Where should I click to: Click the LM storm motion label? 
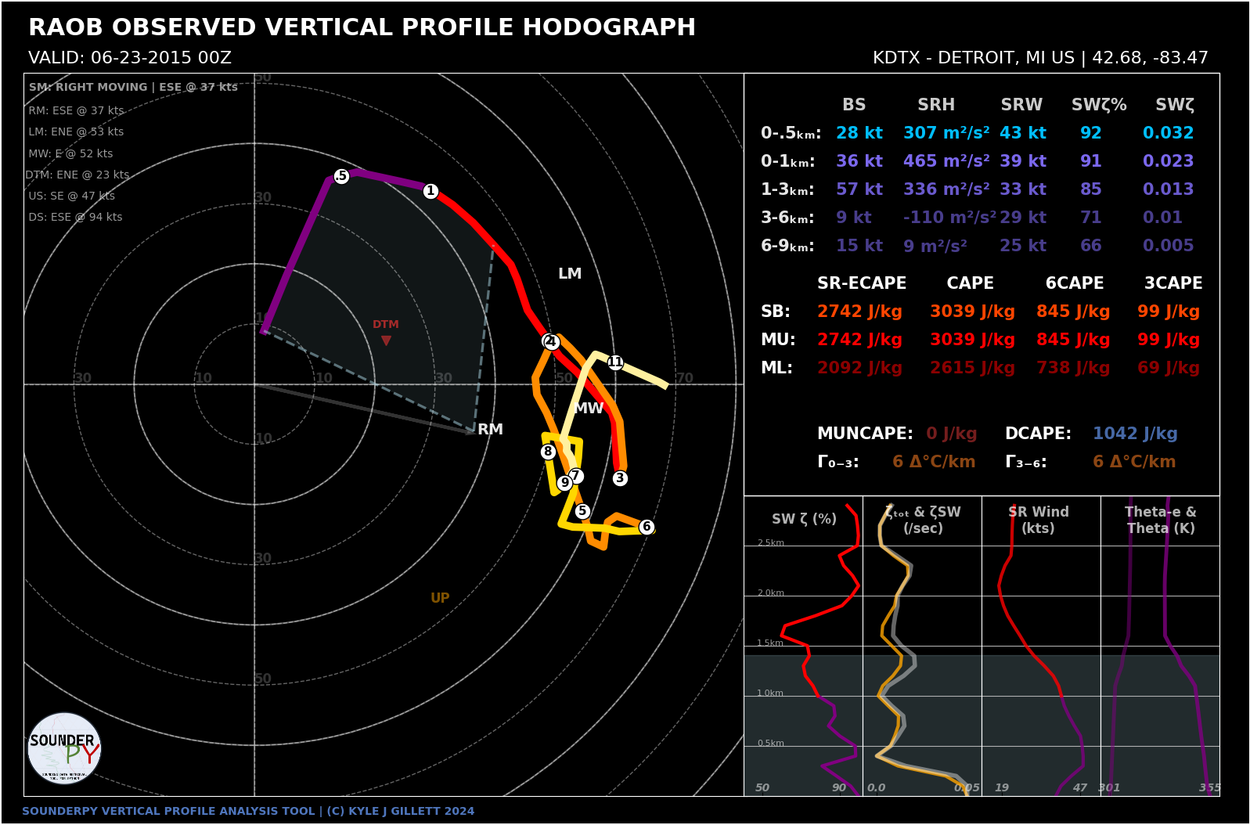[570, 273]
